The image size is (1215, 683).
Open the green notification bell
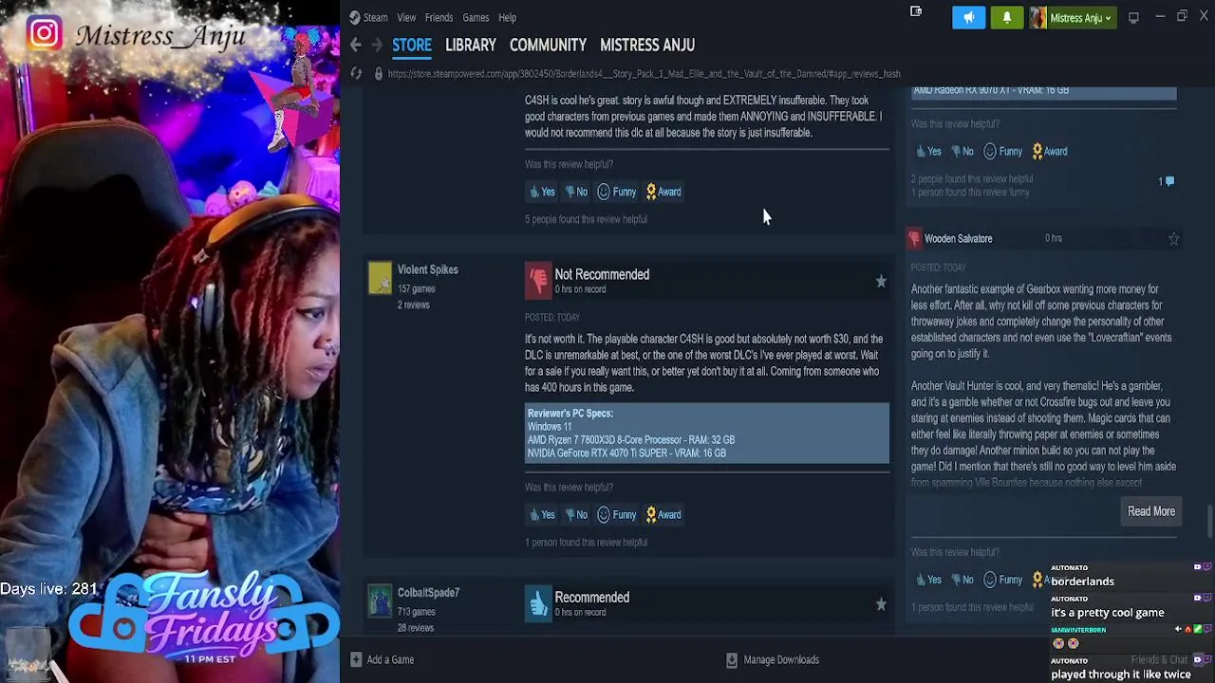(1007, 17)
